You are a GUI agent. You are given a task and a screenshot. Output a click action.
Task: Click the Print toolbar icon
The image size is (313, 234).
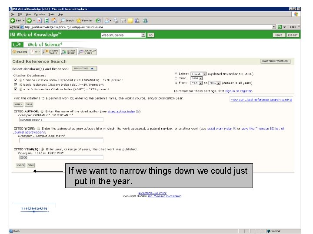116,20
